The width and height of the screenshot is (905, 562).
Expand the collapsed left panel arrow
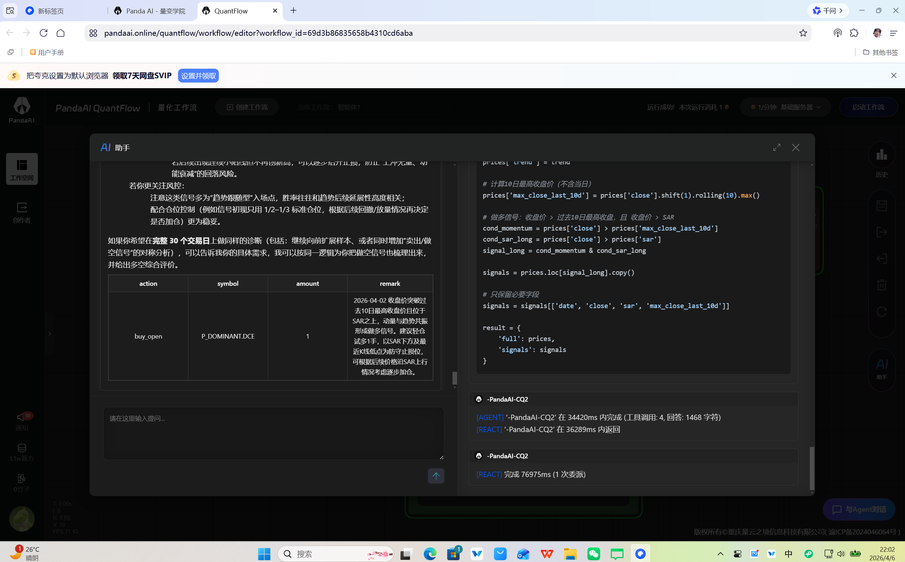click(50, 334)
